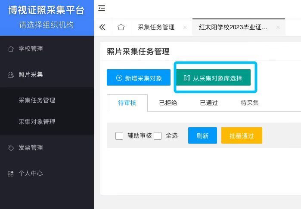Viewport: 301px width, 209px height.
Task: Open the home tab icon
Action: 121,27
